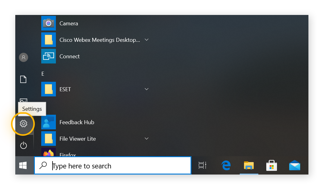Open Microsoft Edge from the taskbar
Viewport: 324px width, 191px height.
pyautogui.click(x=226, y=166)
